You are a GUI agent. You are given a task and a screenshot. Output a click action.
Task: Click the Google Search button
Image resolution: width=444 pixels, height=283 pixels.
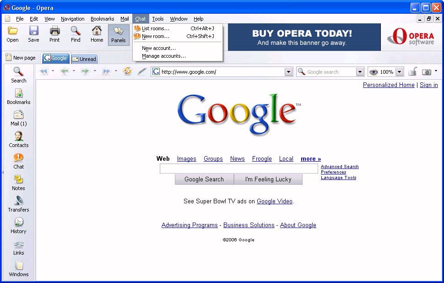pyautogui.click(x=204, y=180)
